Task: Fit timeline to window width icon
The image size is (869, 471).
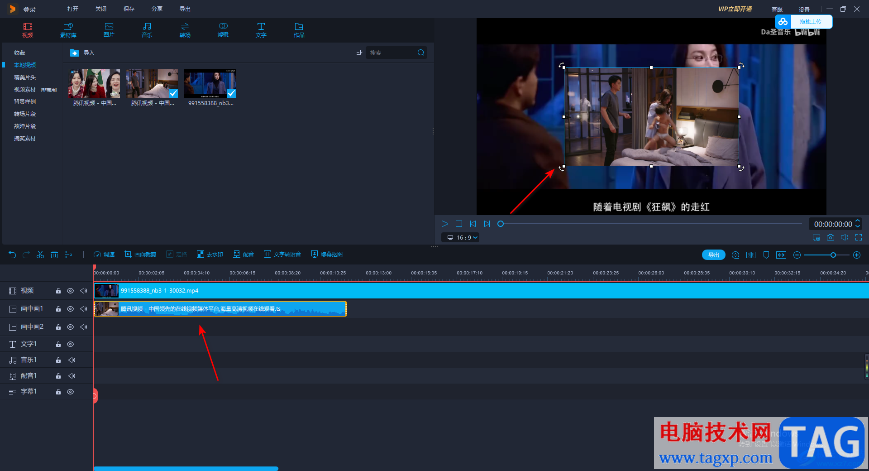Action: [x=781, y=255]
